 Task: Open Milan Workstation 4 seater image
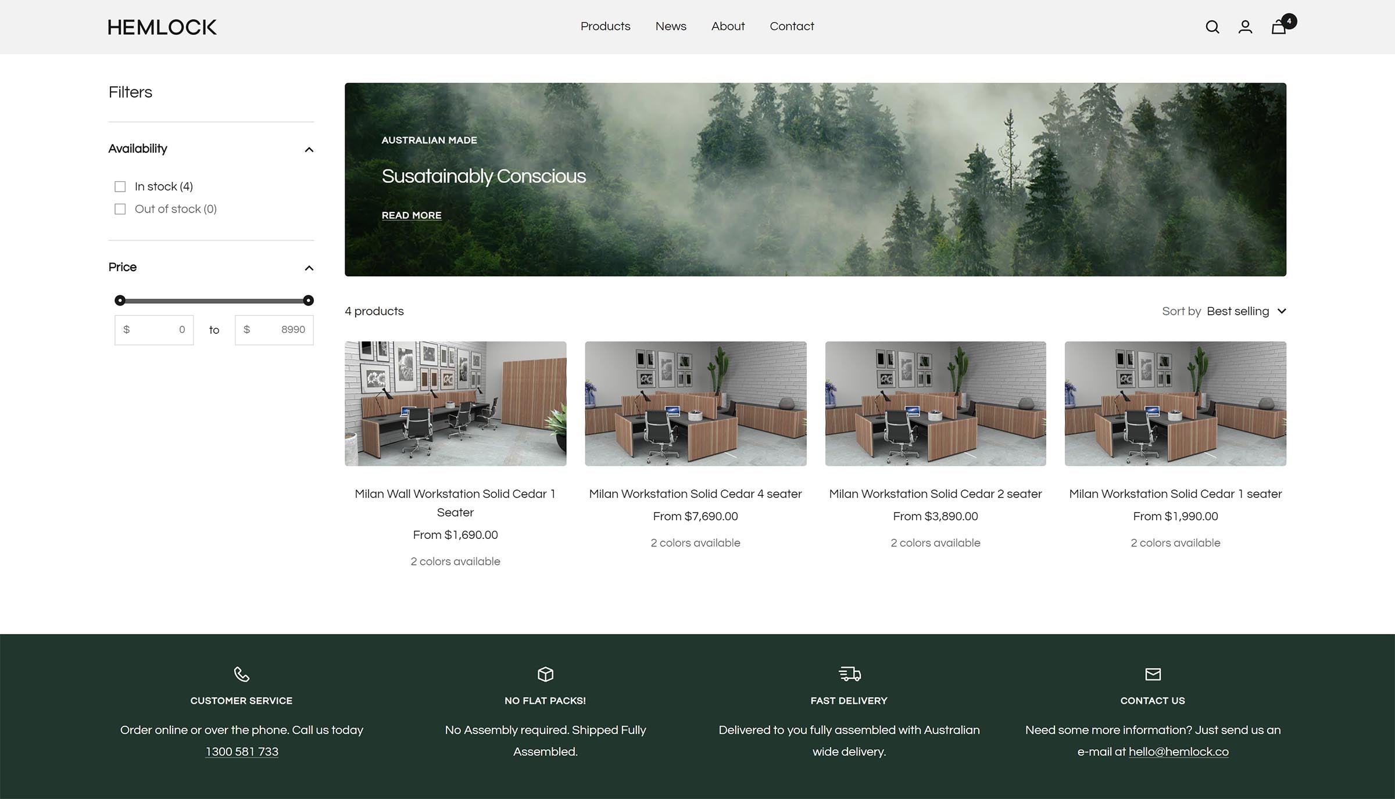coord(696,404)
